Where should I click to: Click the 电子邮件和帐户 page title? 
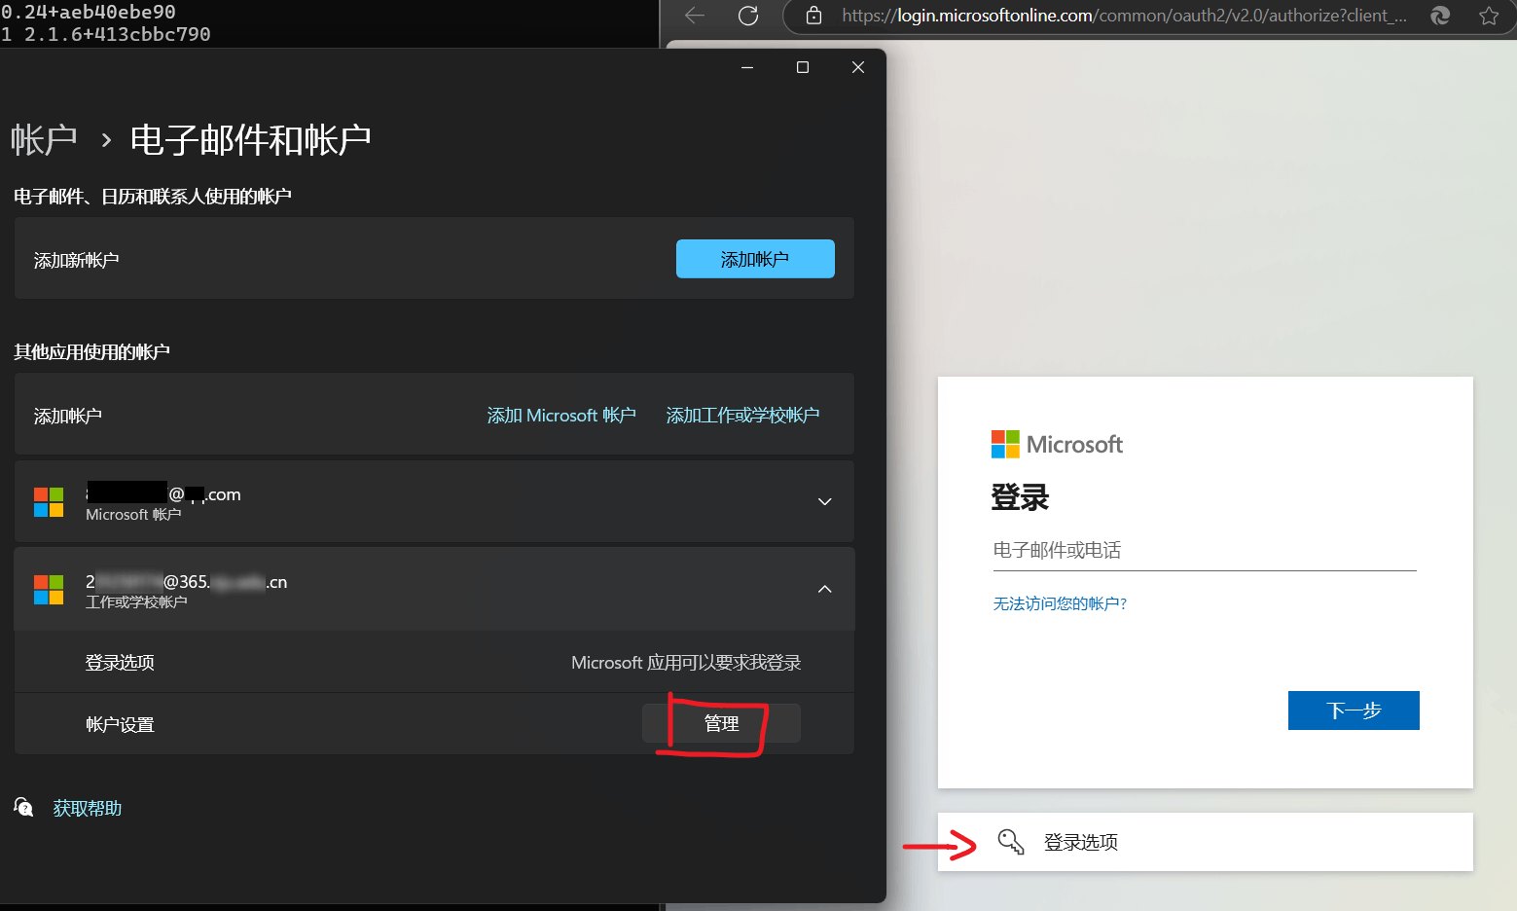click(251, 140)
